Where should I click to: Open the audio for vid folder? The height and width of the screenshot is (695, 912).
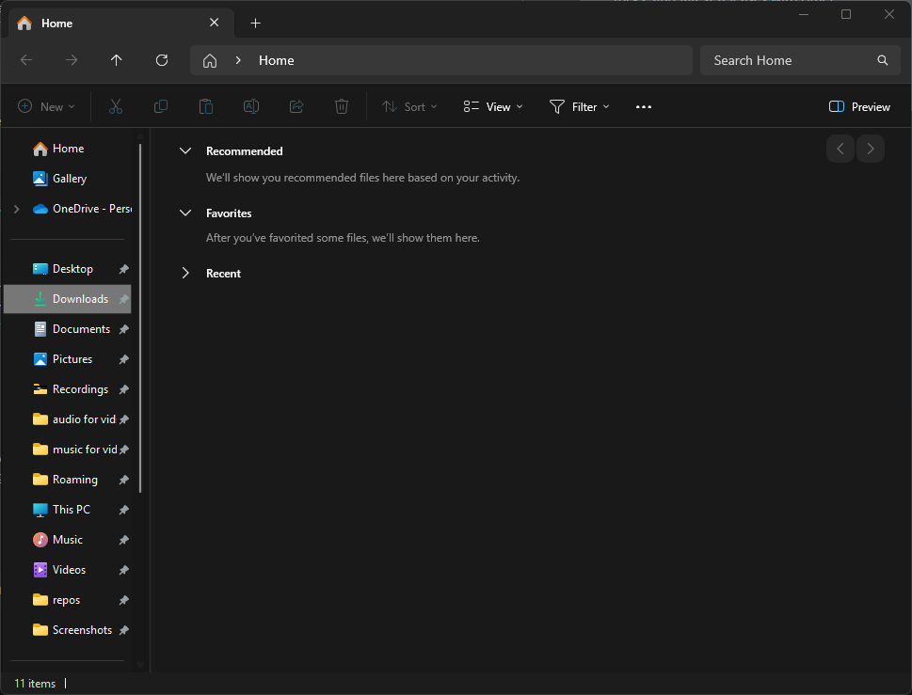[x=68, y=419]
